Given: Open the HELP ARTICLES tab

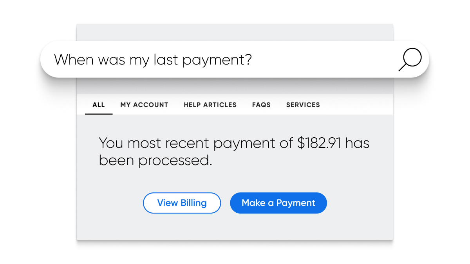Looking at the screenshot, I should coord(210,105).
